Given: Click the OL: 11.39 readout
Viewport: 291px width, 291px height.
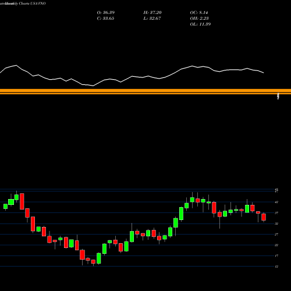Looking at the screenshot, I should pyautogui.click(x=200, y=24).
